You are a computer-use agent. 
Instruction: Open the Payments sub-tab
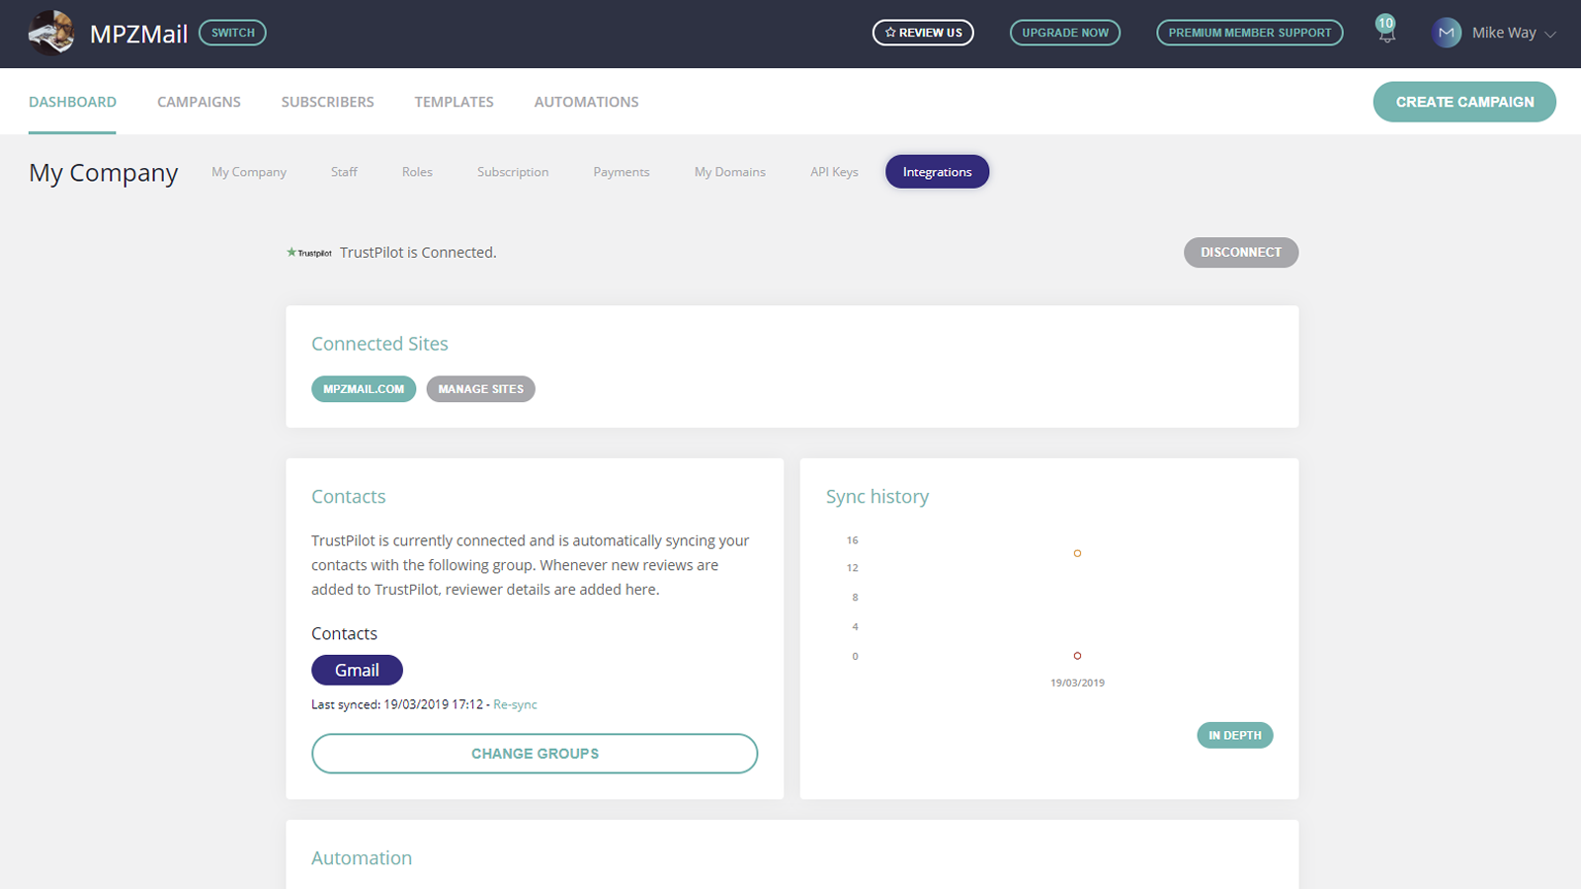(622, 172)
